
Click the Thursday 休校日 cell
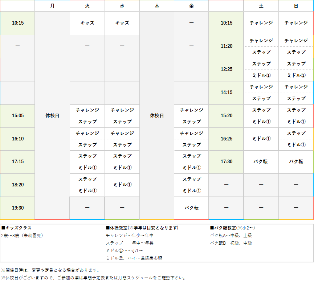pos(157,116)
